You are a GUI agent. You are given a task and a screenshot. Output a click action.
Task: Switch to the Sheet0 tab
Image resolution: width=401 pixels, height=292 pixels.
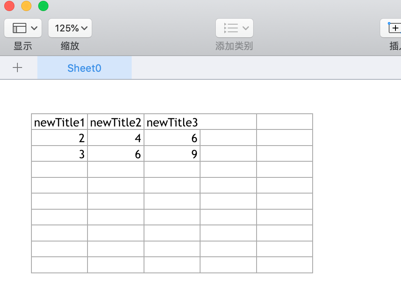point(84,68)
